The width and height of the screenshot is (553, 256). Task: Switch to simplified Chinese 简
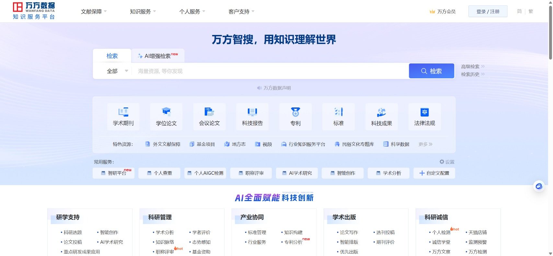[x=519, y=11]
